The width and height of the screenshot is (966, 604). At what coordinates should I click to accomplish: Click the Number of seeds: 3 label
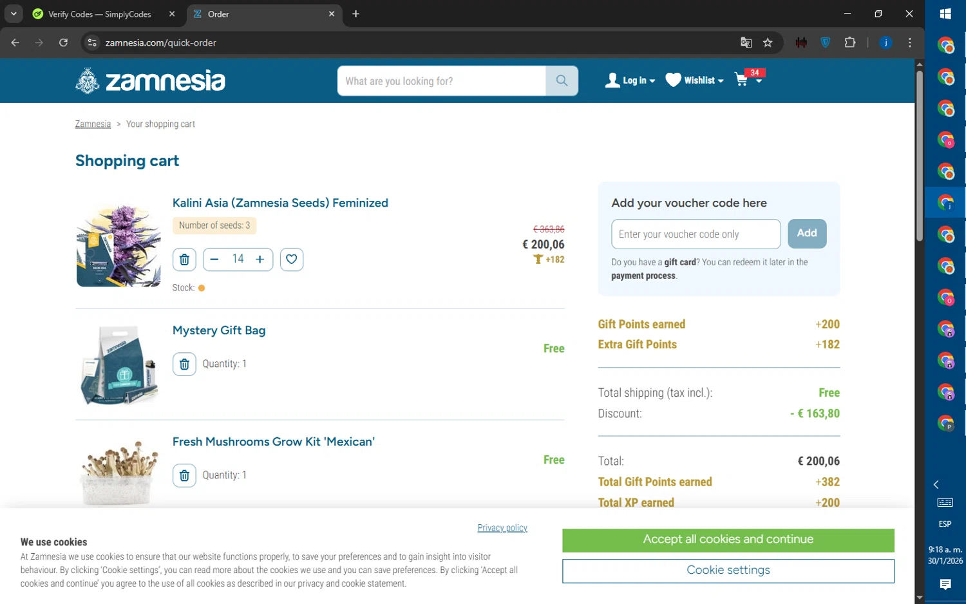click(214, 225)
